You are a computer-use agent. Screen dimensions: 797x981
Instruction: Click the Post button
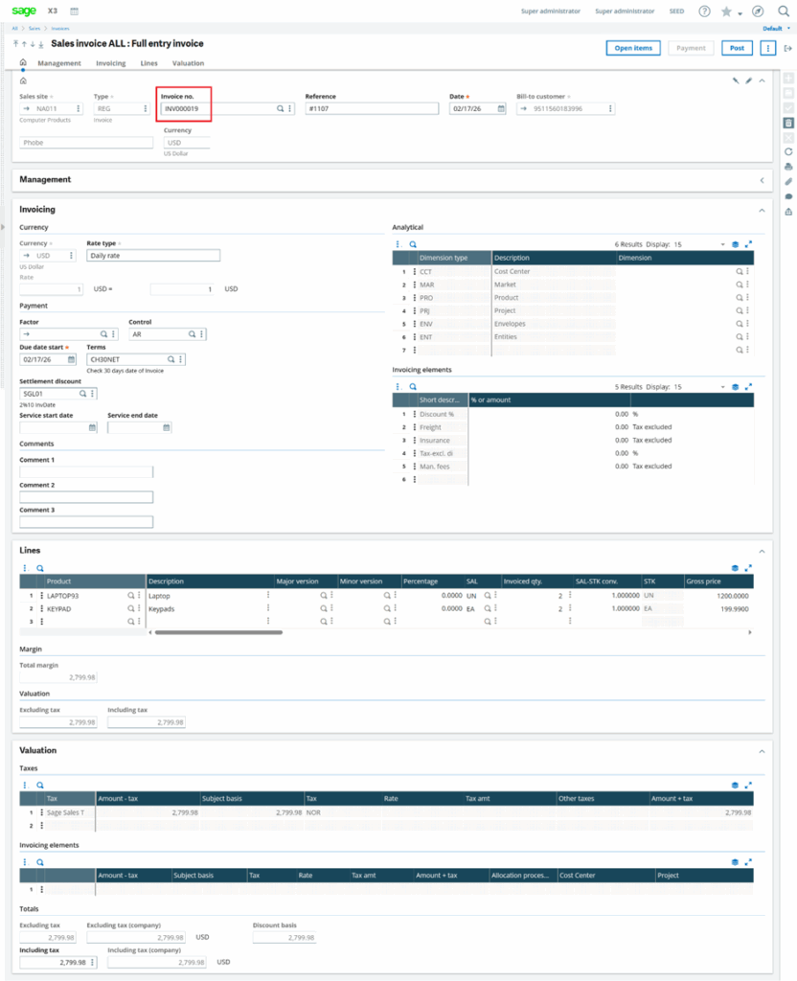[736, 48]
